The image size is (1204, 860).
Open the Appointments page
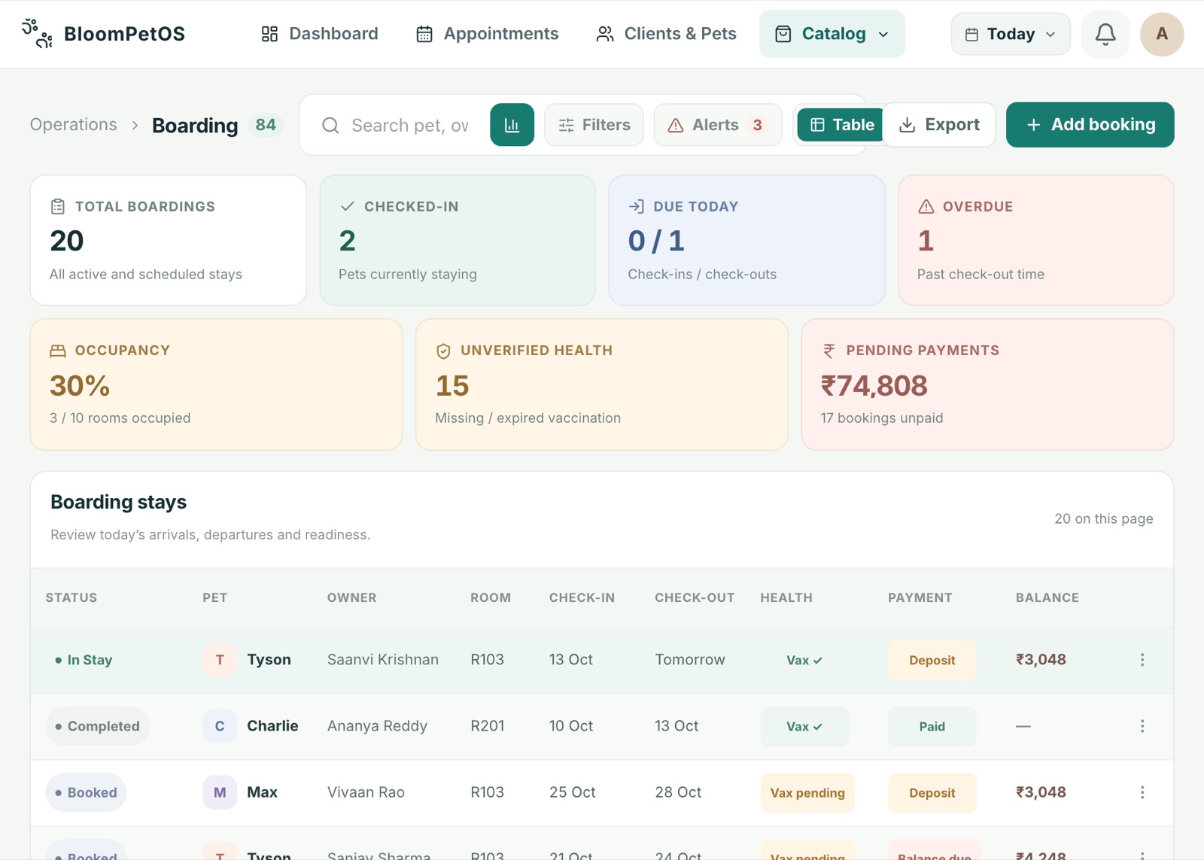(487, 34)
